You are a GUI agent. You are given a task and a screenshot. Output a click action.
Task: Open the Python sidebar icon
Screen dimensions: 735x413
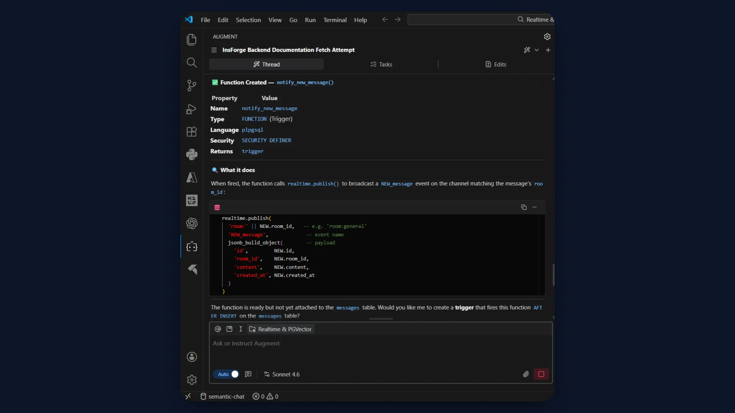click(x=191, y=154)
